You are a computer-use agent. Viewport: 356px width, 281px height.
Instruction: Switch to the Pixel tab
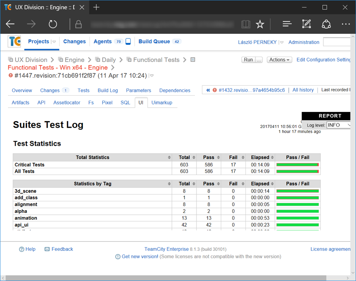pyautogui.click(x=107, y=102)
